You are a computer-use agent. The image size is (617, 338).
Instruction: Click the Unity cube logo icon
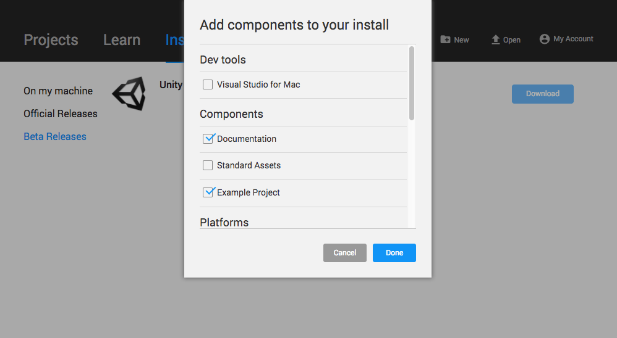click(129, 93)
